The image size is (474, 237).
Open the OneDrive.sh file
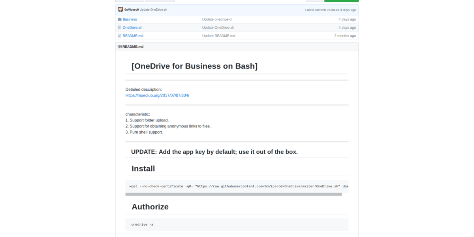click(132, 28)
